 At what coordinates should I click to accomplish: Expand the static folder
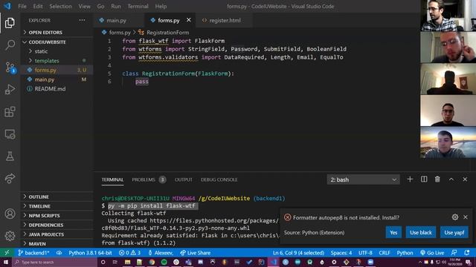[x=57, y=51]
